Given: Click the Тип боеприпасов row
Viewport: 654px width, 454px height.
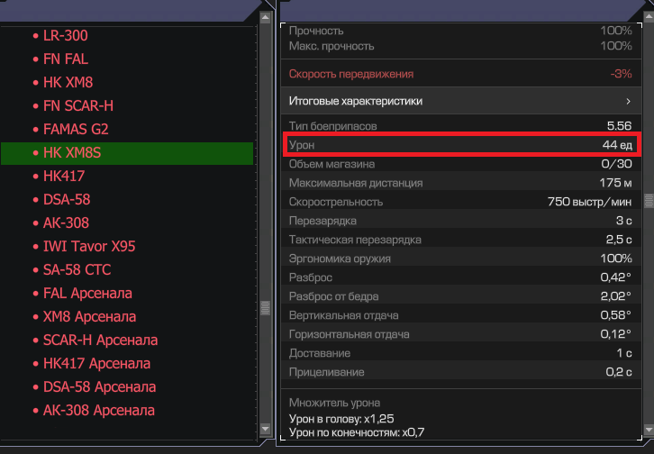Looking at the screenshot, I should pyautogui.click(x=461, y=126).
